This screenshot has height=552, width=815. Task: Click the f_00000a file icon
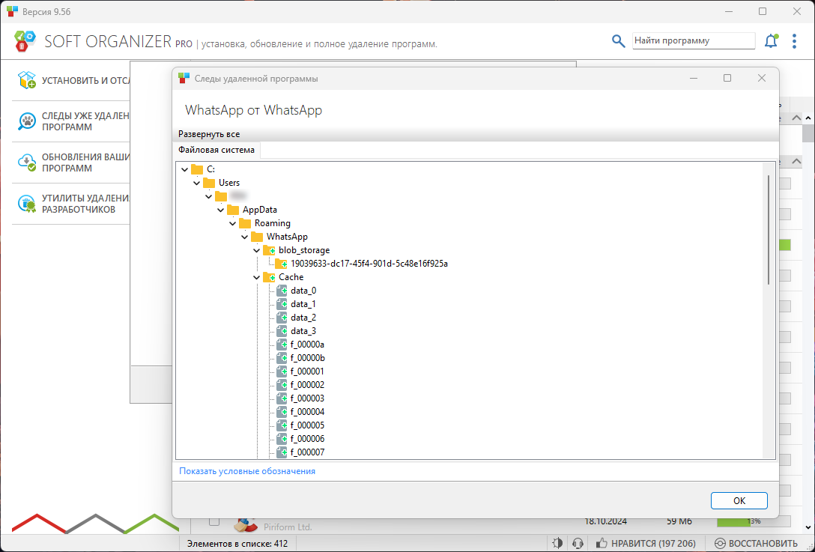(282, 345)
